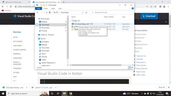The height and width of the screenshot is (96, 171).
Task: Open YouTube bookmark
Action: tap(6, 10)
